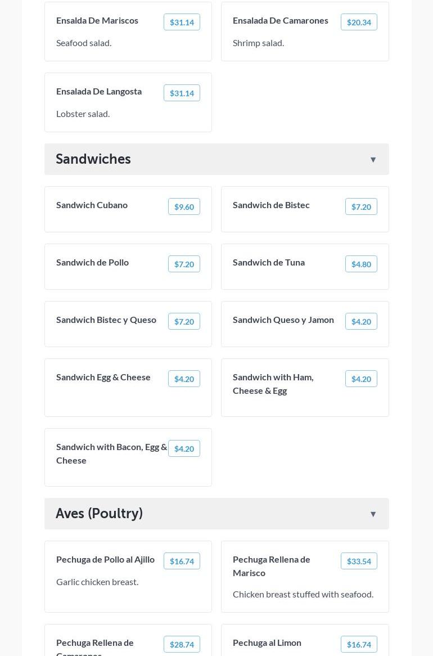Select the Ensalda De Mariscos item title
The width and height of the screenshot is (433, 656).
(x=97, y=20)
